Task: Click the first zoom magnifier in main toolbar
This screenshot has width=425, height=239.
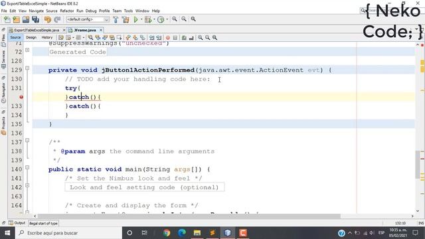Action: 175,19
